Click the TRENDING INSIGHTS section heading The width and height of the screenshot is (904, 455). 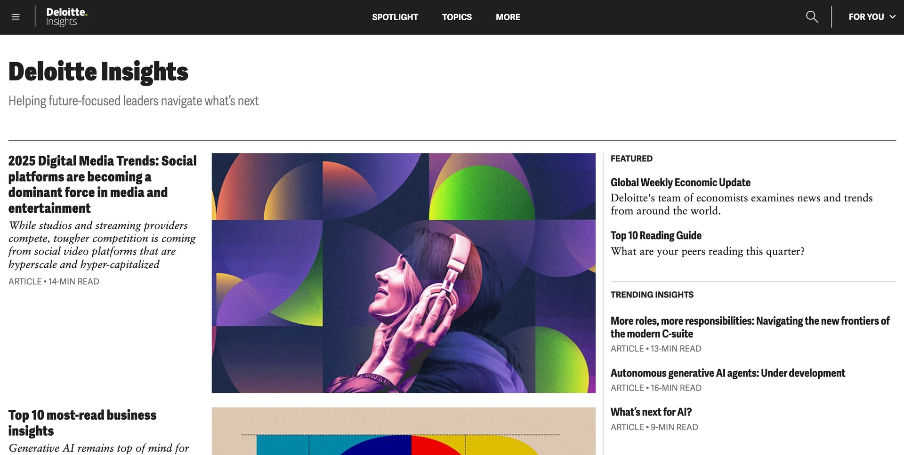(x=652, y=295)
